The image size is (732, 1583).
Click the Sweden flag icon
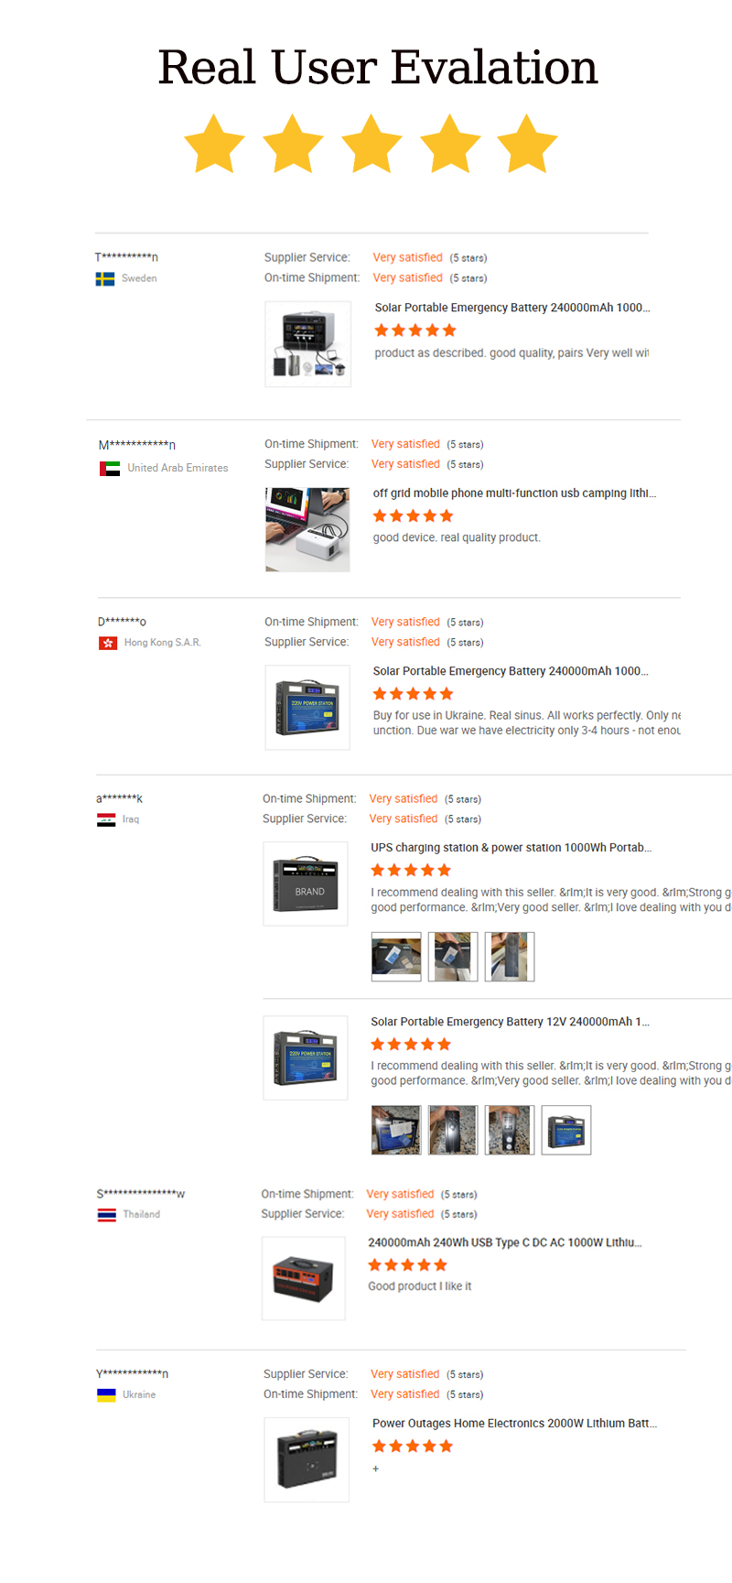coord(105,278)
